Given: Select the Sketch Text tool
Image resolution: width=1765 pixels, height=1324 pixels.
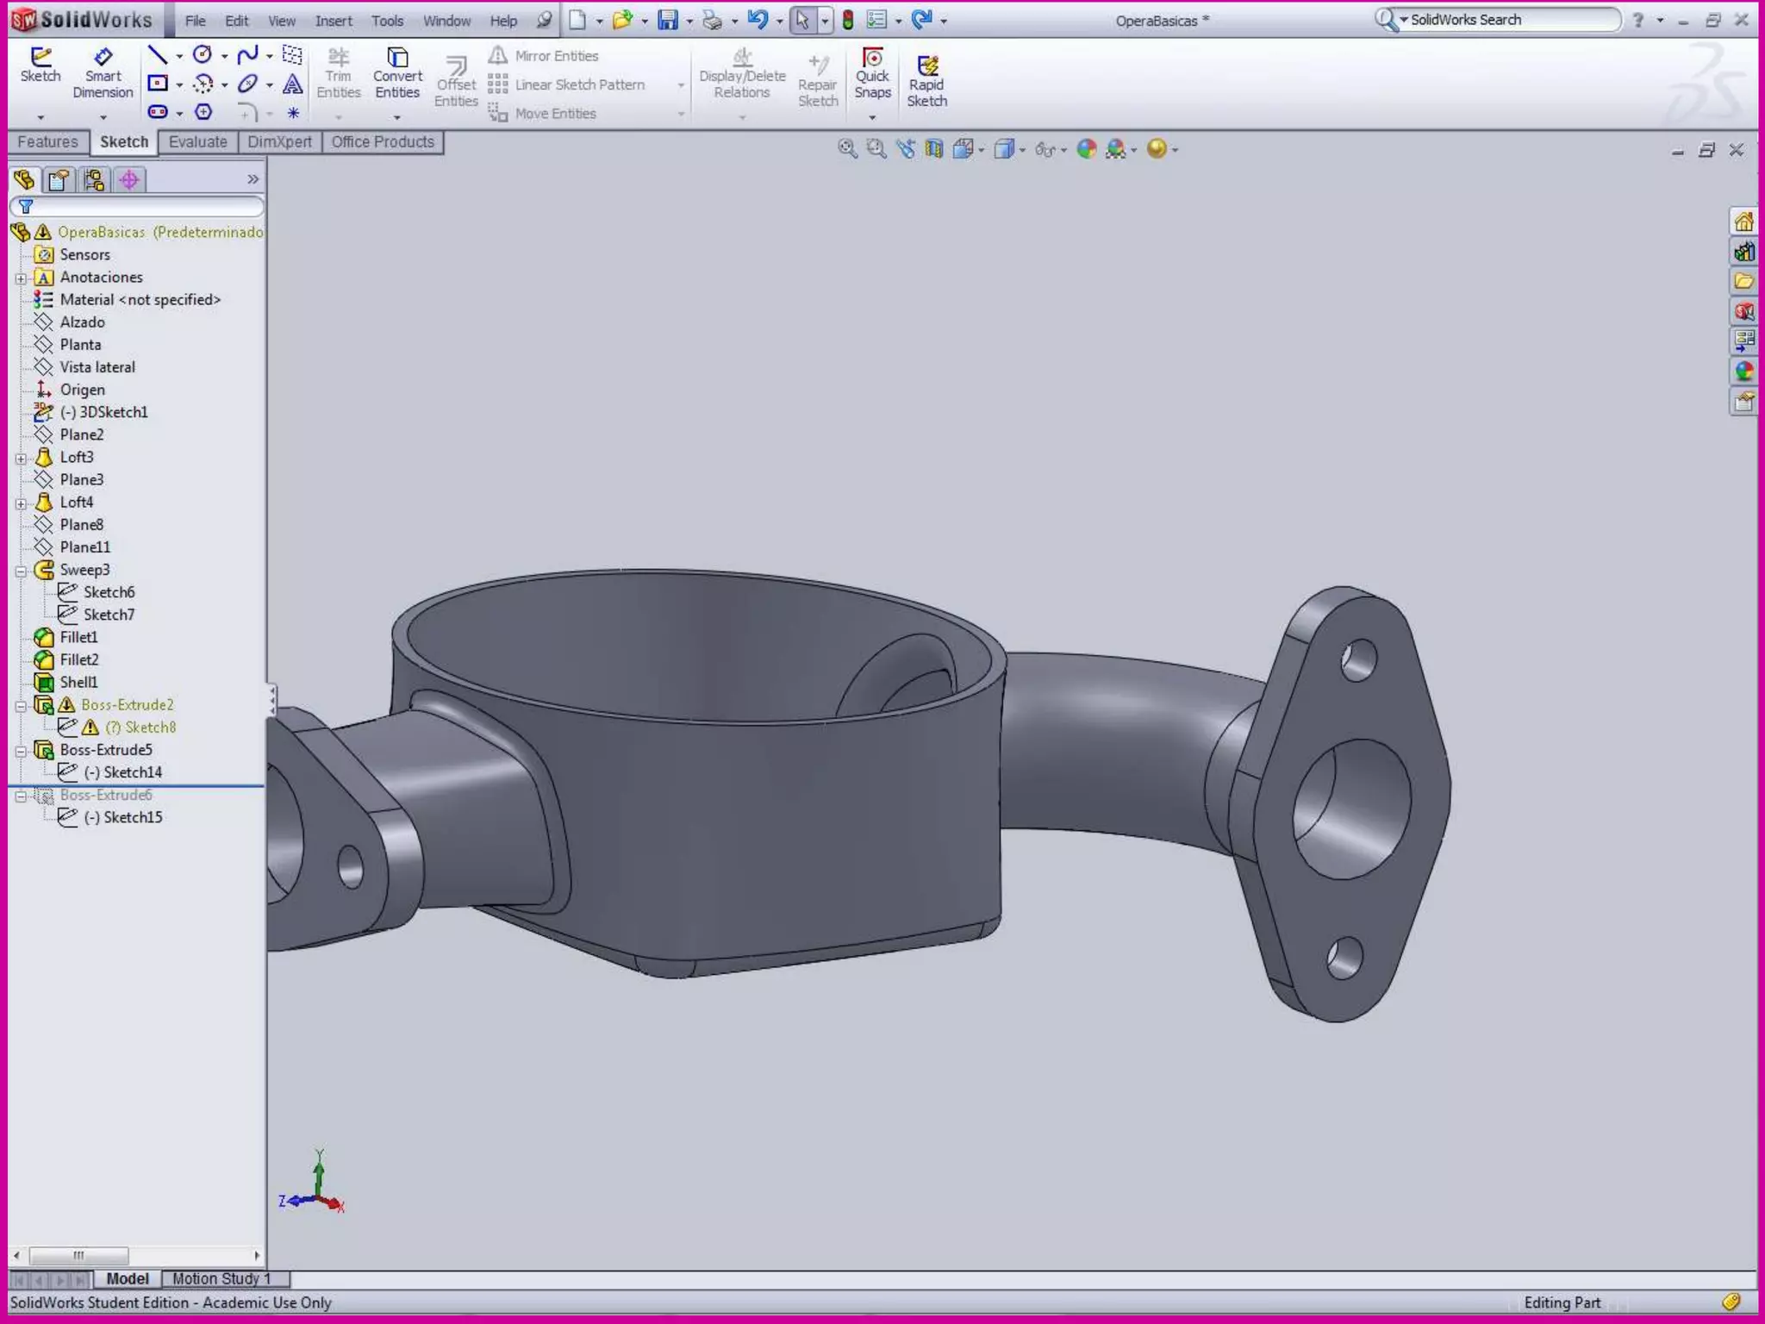Looking at the screenshot, I should pos(293,84).
